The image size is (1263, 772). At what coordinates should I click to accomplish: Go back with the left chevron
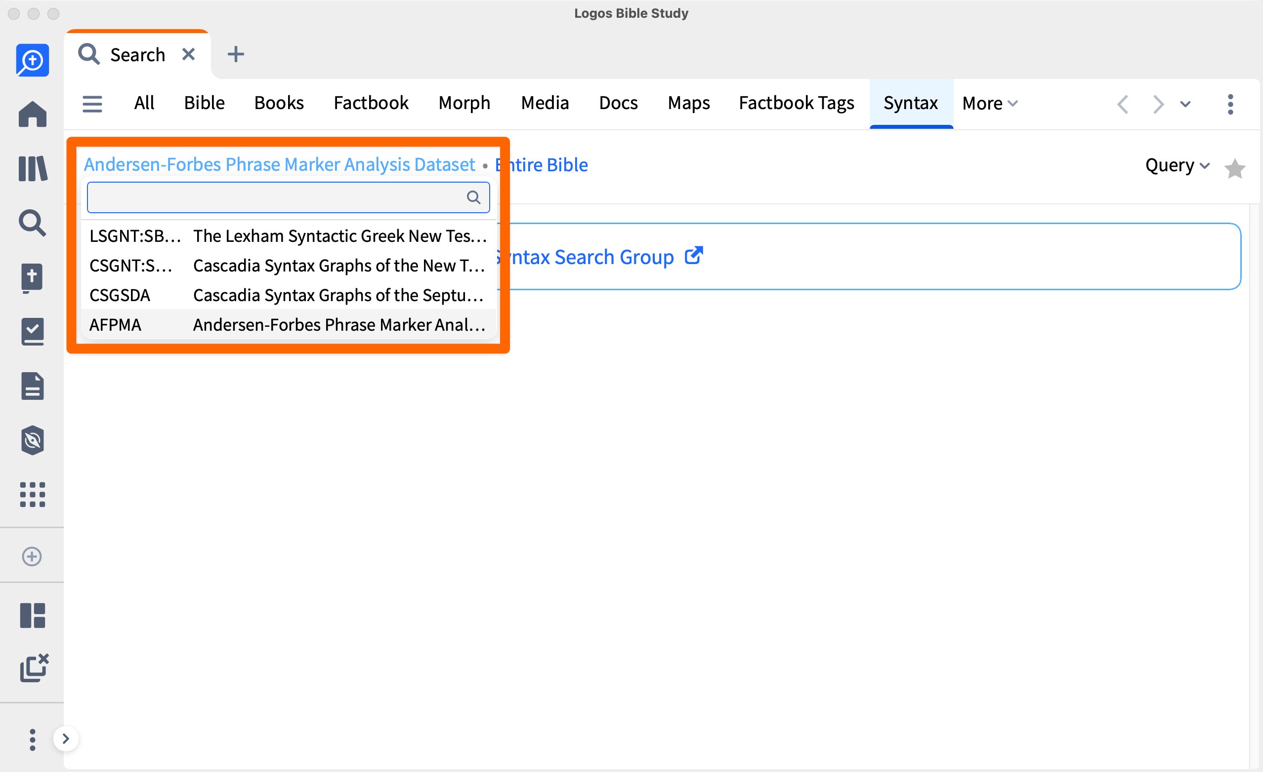(x=1123, y=105)
